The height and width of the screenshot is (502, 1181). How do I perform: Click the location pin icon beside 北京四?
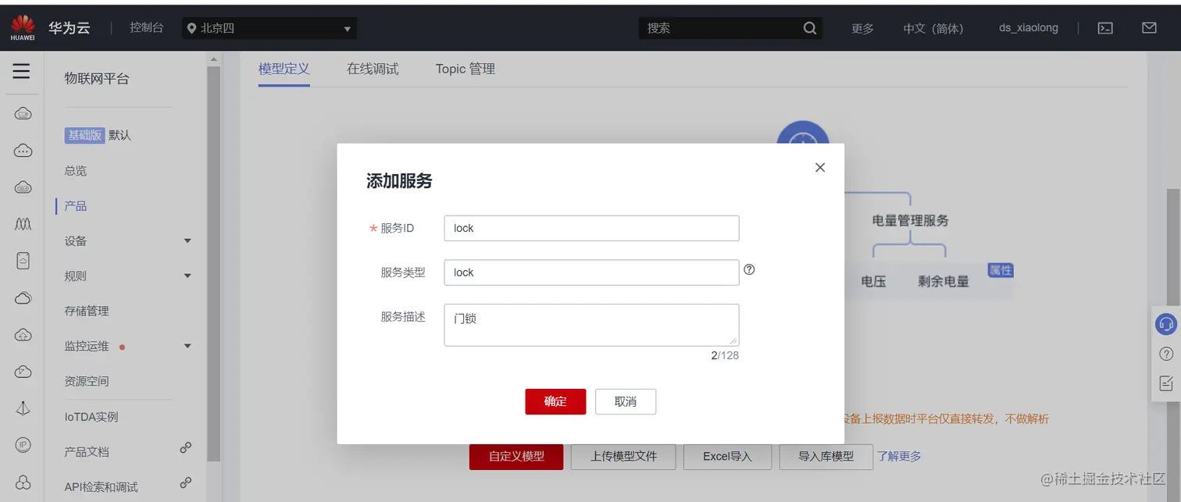pos(191,28)
